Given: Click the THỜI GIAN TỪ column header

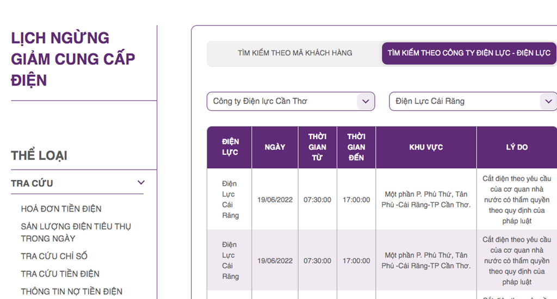Looking at the screenshot, I should [x=317, y=147].
